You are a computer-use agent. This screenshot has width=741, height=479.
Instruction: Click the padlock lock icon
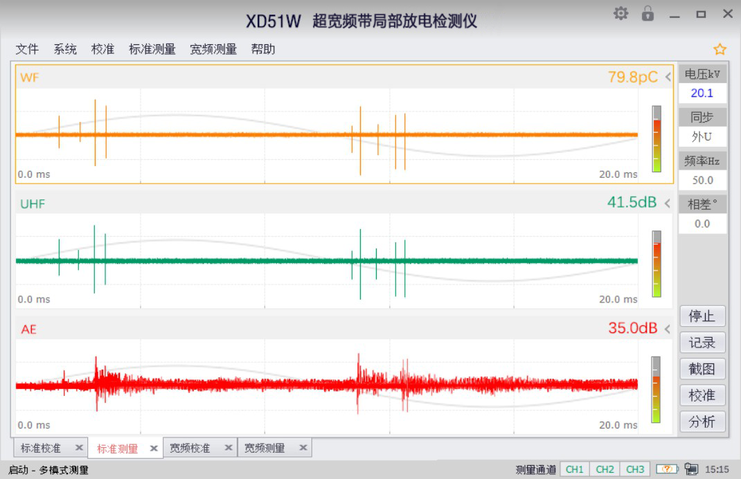click(x=648, y=13)
